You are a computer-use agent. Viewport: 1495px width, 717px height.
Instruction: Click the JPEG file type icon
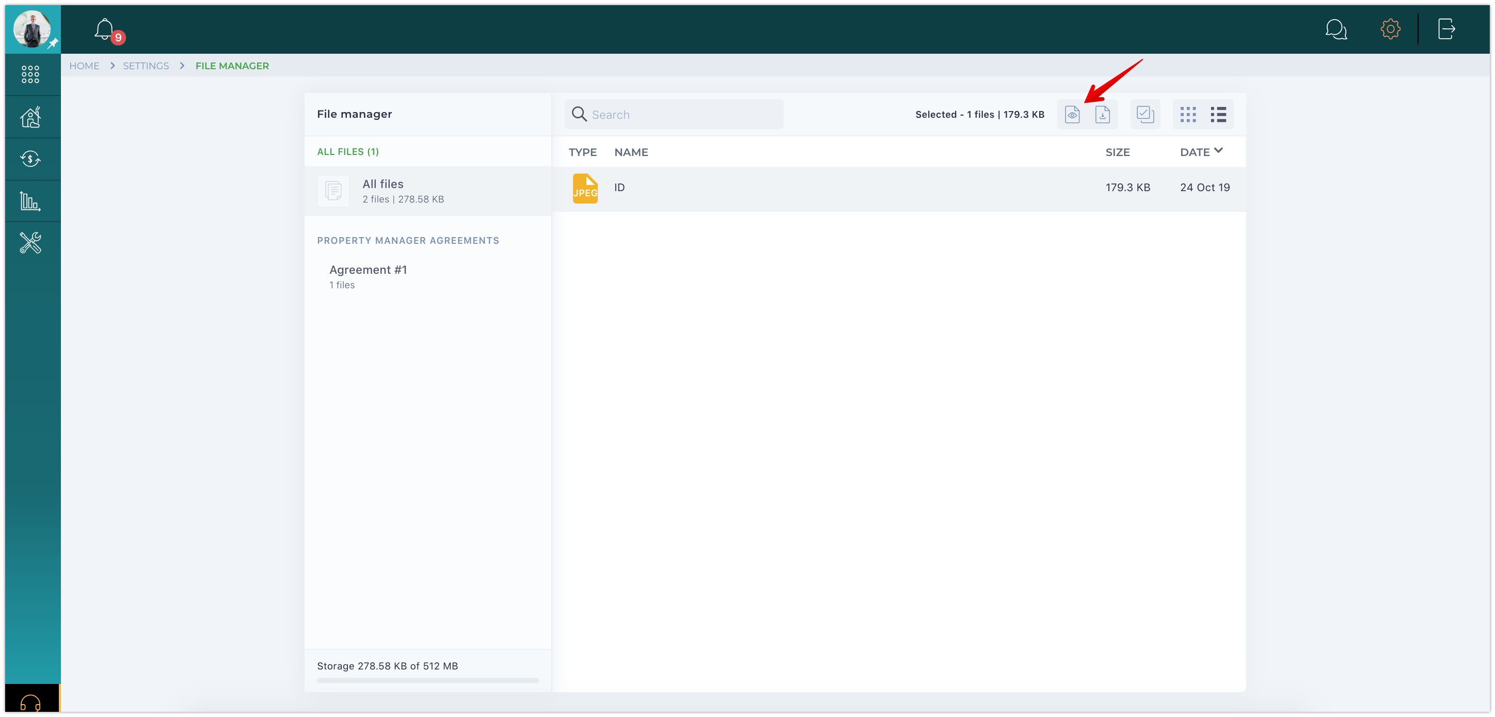(x=585, y=188)
